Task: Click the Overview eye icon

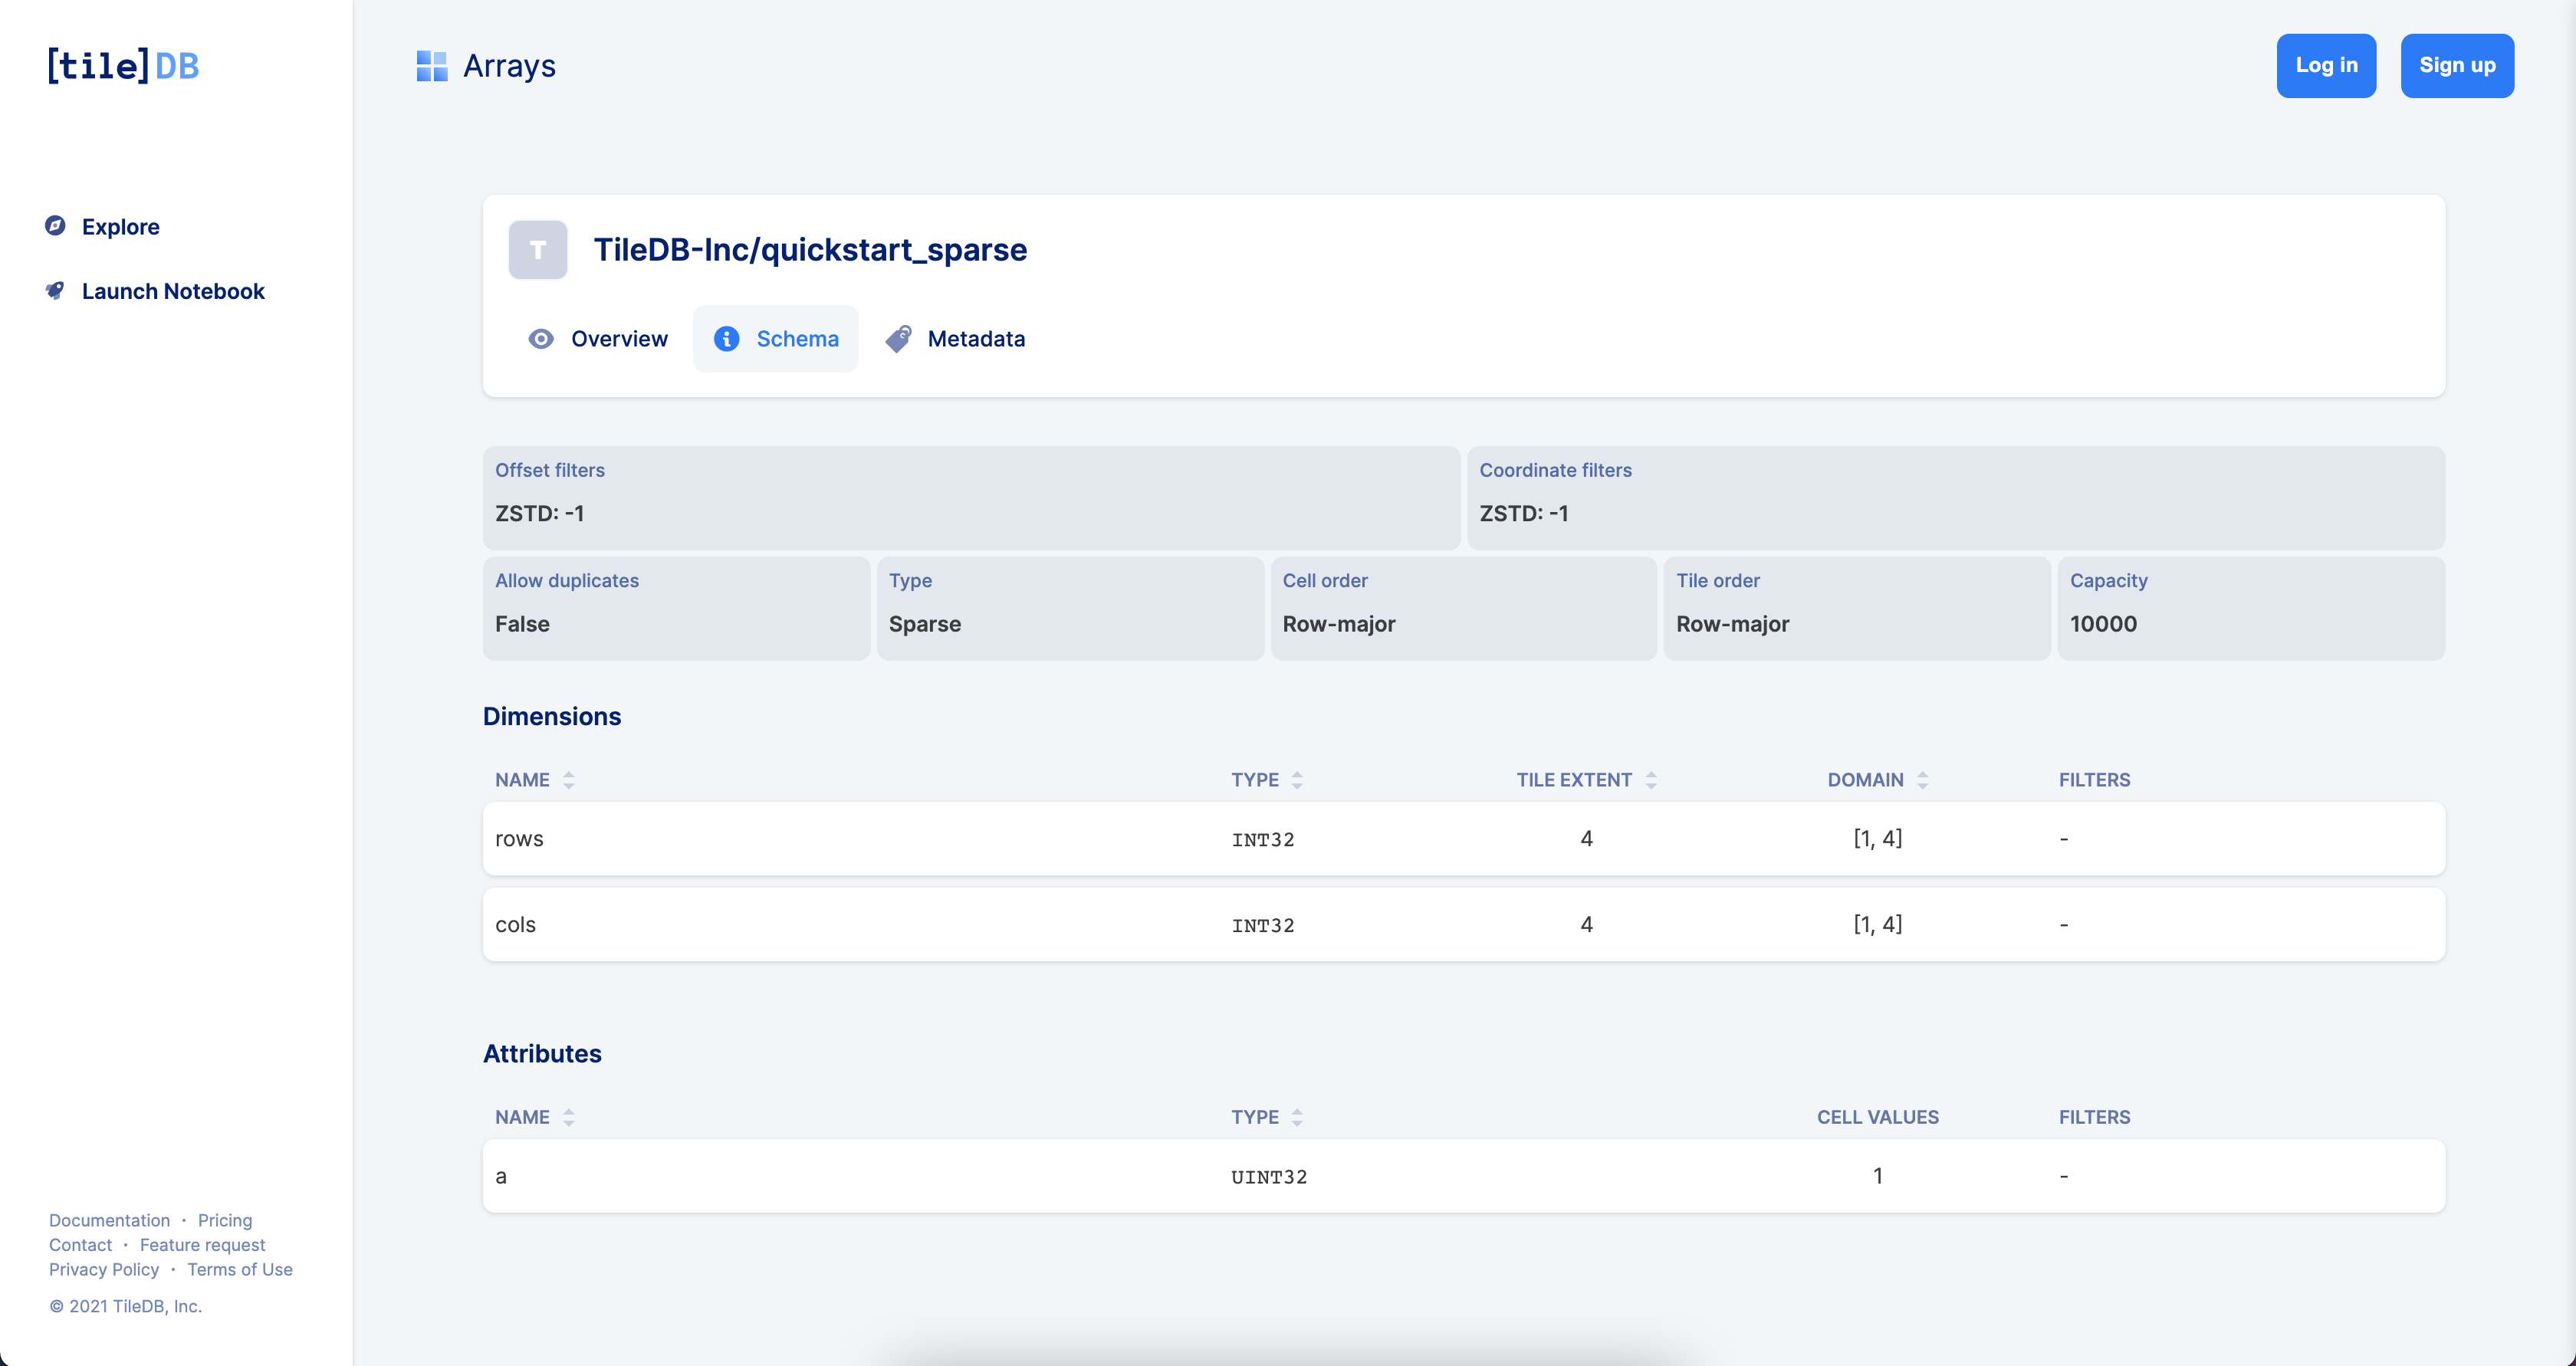Action: [x=541, y=339]
